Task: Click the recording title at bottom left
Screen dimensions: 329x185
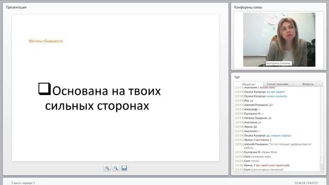Action: pos(23,183)
